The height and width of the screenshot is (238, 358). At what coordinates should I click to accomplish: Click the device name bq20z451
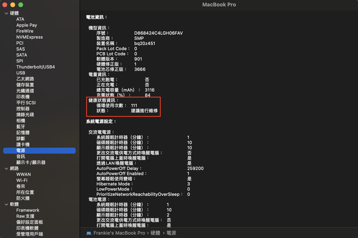[x=145, y=43]
